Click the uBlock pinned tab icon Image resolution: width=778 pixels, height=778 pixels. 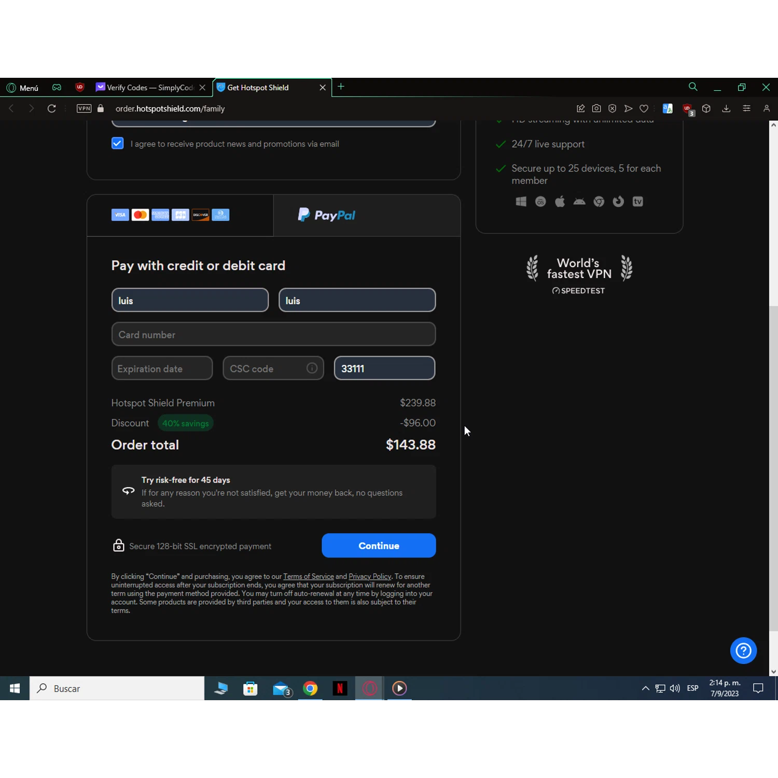pos(80,87)
